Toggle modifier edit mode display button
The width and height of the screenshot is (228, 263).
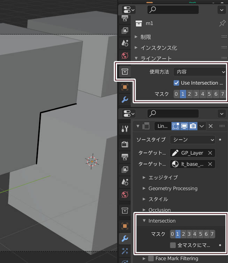click(176, 126)
